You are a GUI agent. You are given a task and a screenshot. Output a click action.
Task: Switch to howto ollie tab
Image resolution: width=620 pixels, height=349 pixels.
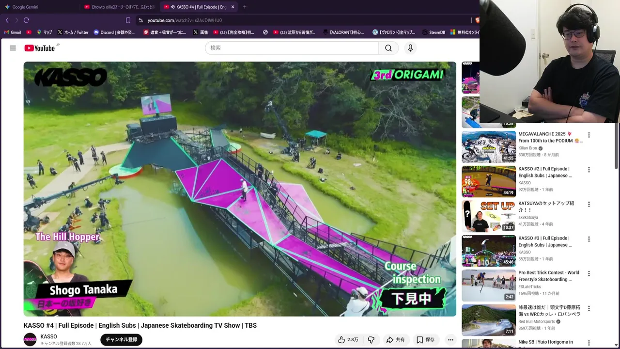120,7
